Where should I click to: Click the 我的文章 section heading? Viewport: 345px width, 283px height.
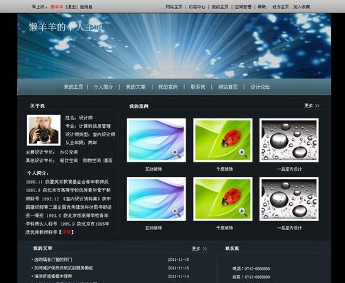tap(43, 249)
